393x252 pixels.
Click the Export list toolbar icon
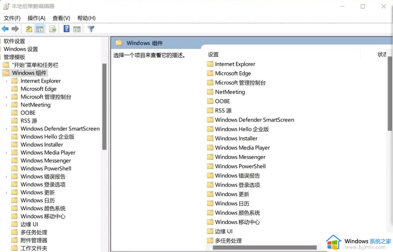[53, 29]
